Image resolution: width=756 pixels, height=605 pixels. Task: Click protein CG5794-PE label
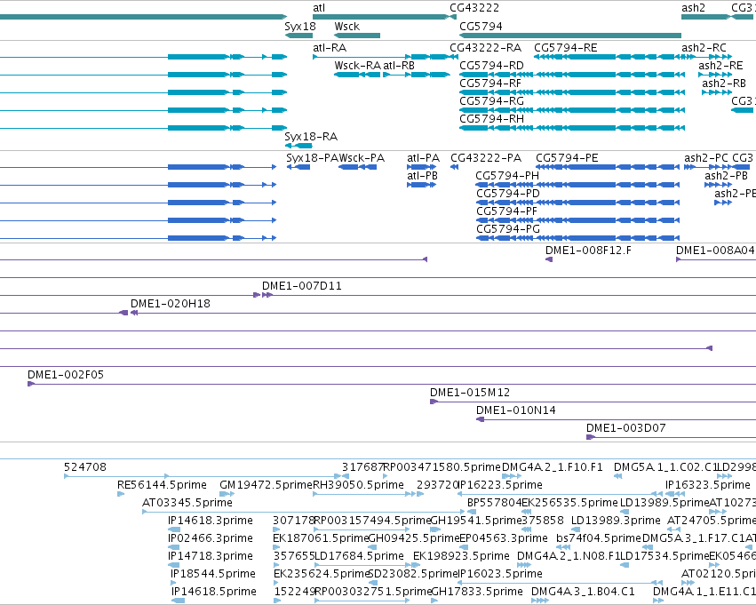[567, 158]
